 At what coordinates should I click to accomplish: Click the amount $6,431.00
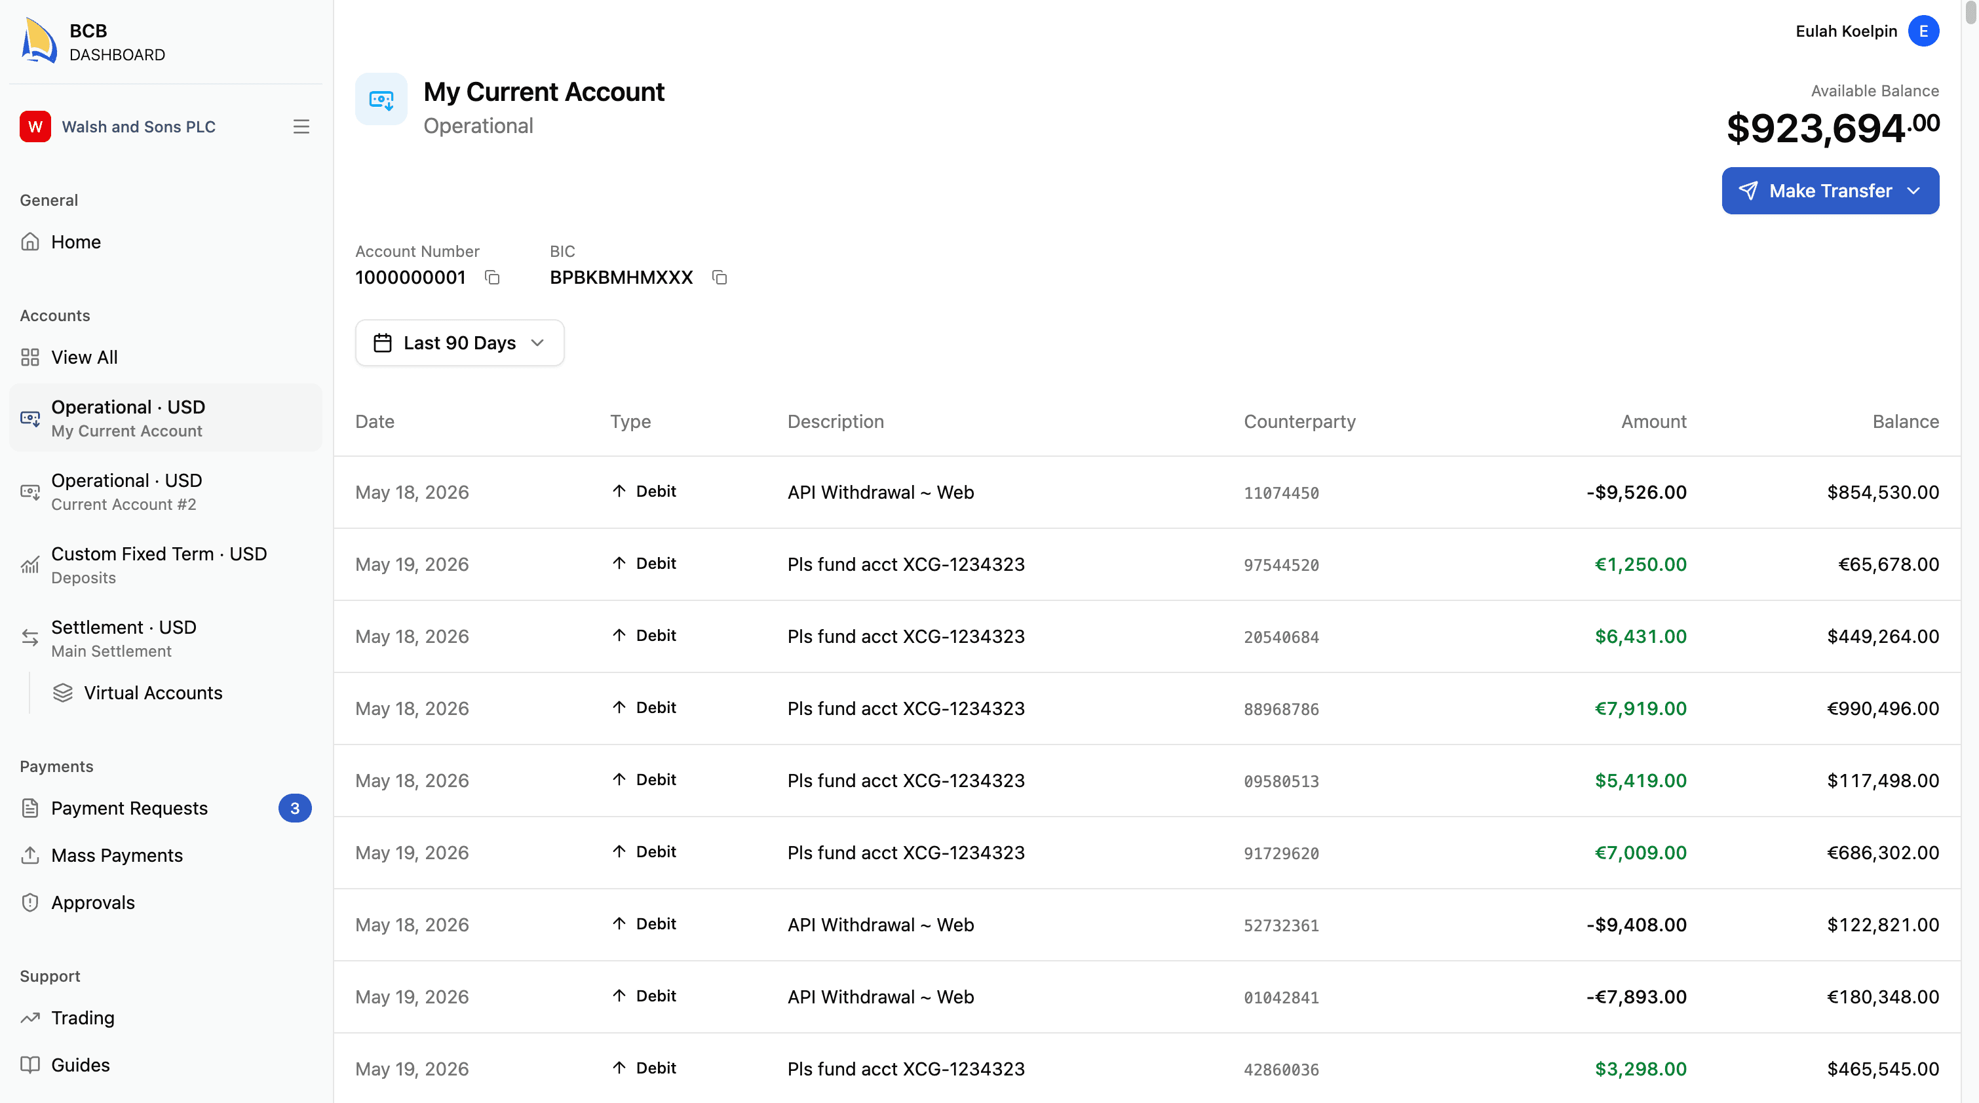(1640, 636)
